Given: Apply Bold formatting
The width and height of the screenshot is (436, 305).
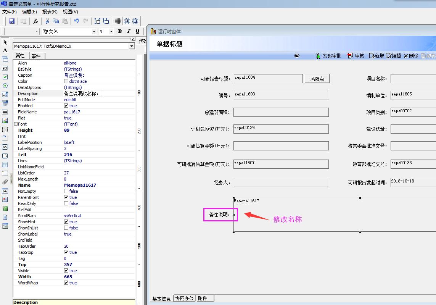Looking at the screenshot, I should pyautogui.click(x=120, y=31).
